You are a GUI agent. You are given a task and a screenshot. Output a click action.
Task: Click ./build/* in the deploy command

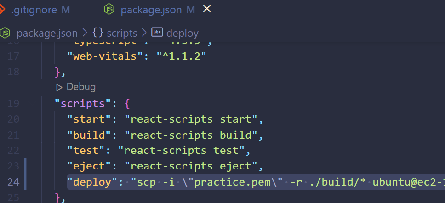338,182
